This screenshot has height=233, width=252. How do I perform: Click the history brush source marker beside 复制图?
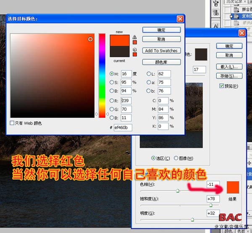coord(231,16)
